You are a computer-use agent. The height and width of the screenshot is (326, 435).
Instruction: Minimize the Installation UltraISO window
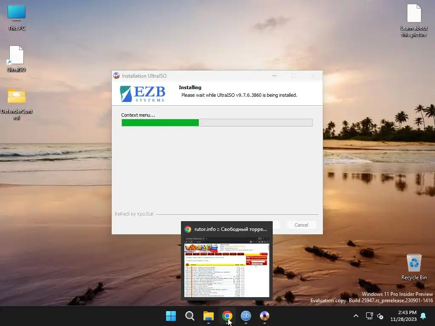coord(274,76)
